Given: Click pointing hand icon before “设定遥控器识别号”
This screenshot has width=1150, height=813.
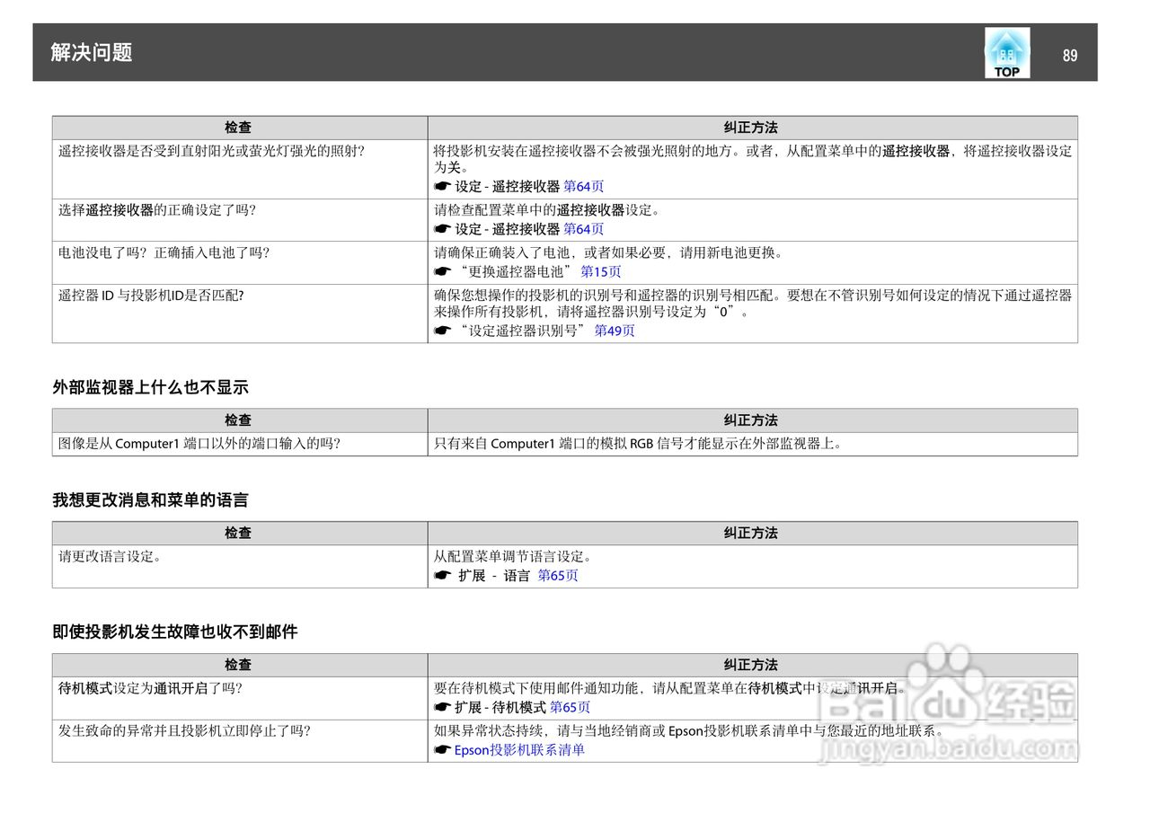Looking at the screenshot, I should [442, 331].
